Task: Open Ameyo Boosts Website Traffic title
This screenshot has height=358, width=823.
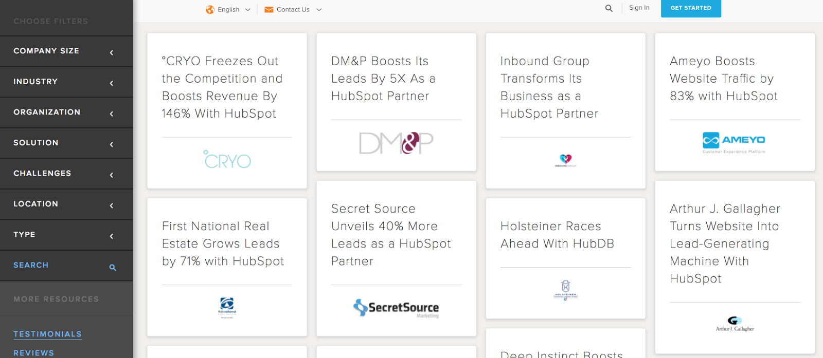Action: pos(724,79)
